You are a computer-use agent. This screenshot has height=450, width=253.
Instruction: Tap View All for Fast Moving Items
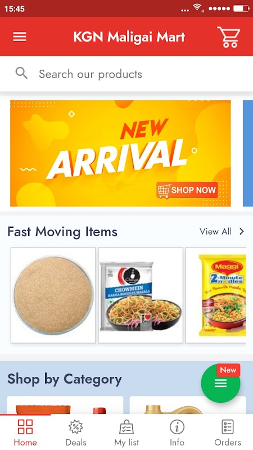(215, 231)
